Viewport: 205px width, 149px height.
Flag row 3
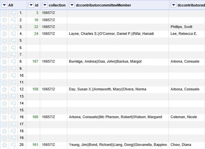pos(13,27)
